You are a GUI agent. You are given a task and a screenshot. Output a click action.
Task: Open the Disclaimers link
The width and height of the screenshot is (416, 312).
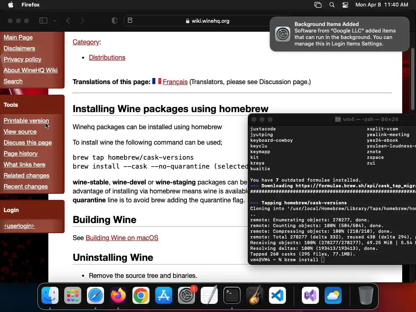coord(19,48)
